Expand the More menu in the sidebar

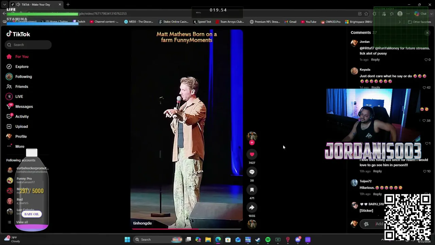(x=16, y=146)
